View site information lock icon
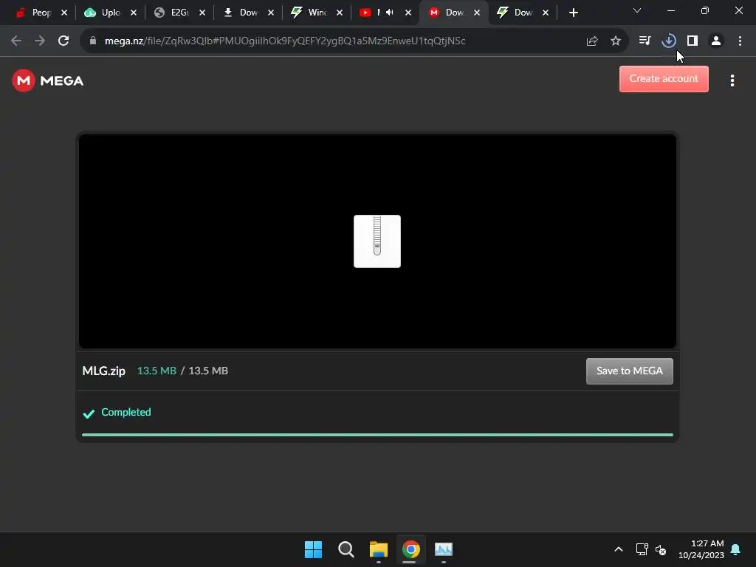This screenshot has width=756, height=567. (93, 41)
